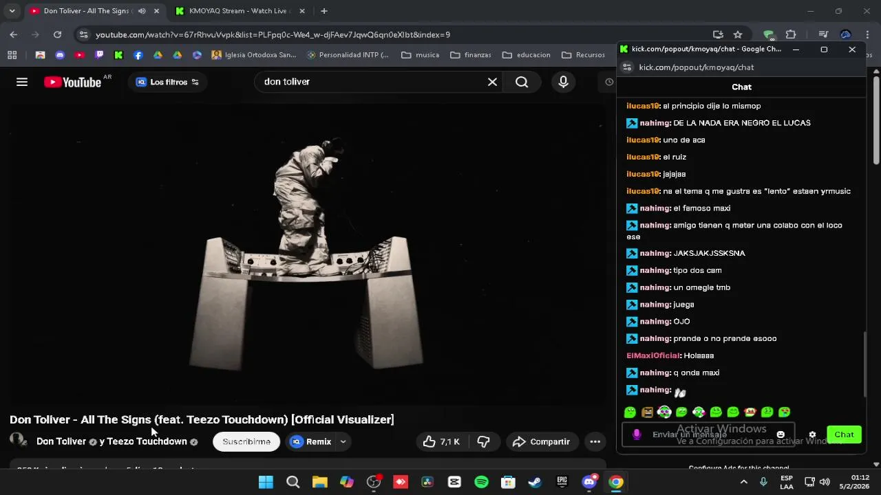The height and width of the screenshot is (495, 881).
Task: Open the volume speaker tray icon
Action: tap(825, 482)
